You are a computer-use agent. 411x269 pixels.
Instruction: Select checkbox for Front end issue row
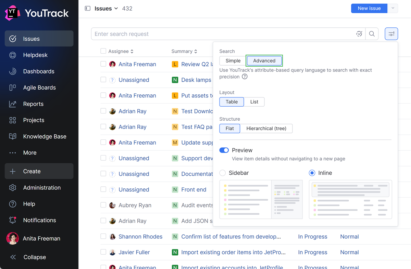click(103, 189)
